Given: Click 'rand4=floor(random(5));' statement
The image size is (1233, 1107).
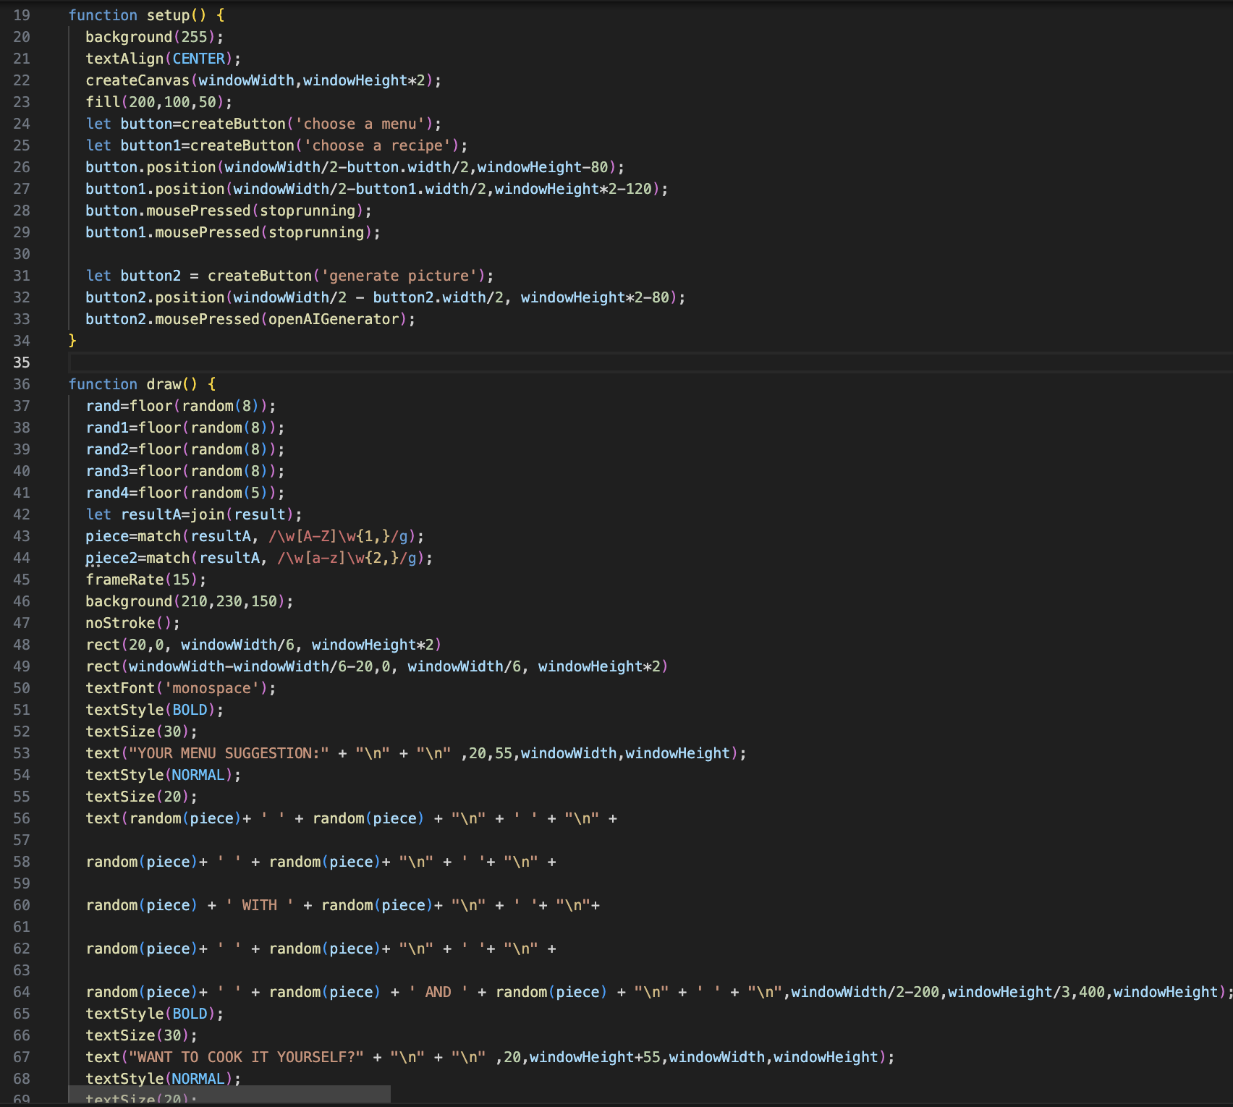Looking at the screenshot, I should point(185,493).
